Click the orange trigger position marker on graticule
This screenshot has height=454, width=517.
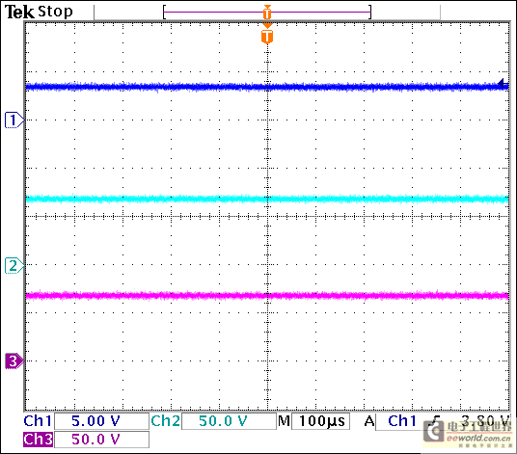click(x=267, y=35)
